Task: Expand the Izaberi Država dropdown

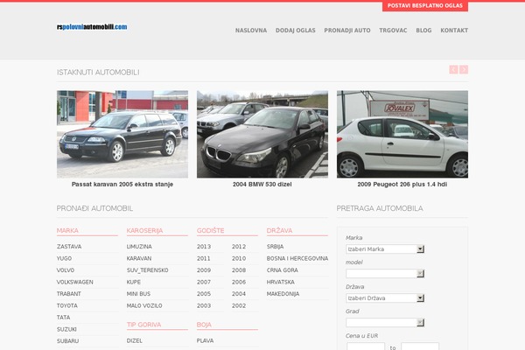Action: [x=385, y=297]
